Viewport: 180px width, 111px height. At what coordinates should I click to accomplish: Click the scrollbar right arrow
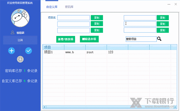coord(175,107)
